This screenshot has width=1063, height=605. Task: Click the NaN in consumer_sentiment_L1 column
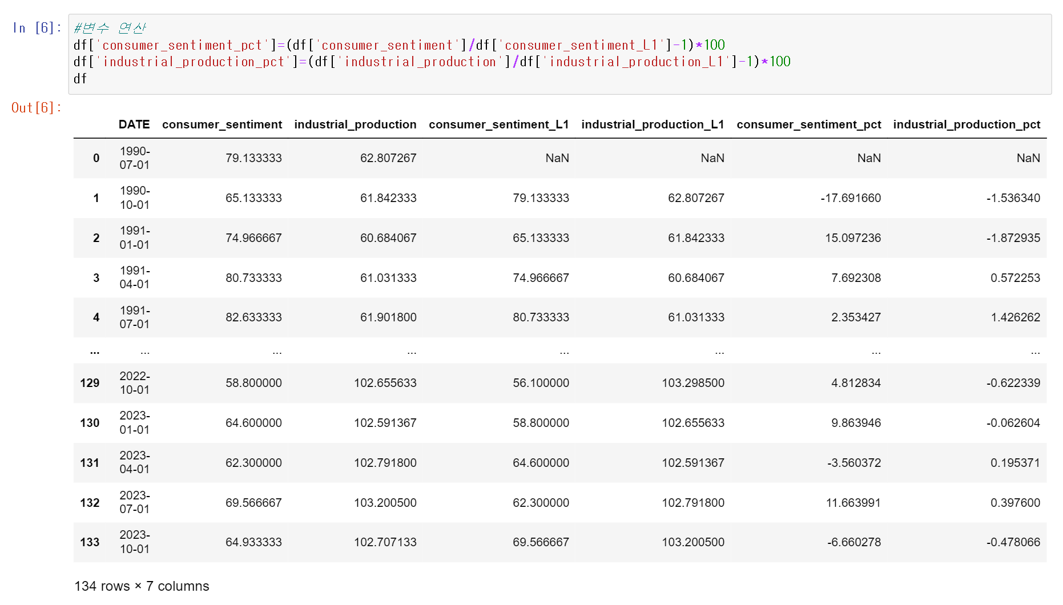557,158
